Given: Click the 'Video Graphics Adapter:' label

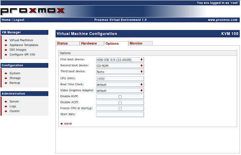Looking at the screenshot, I should point(77,90).
